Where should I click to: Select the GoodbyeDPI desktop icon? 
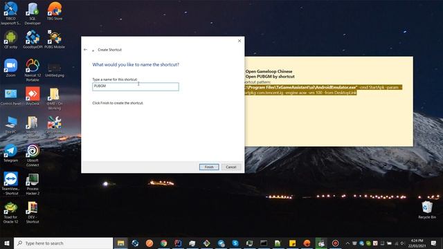point(33,39)
